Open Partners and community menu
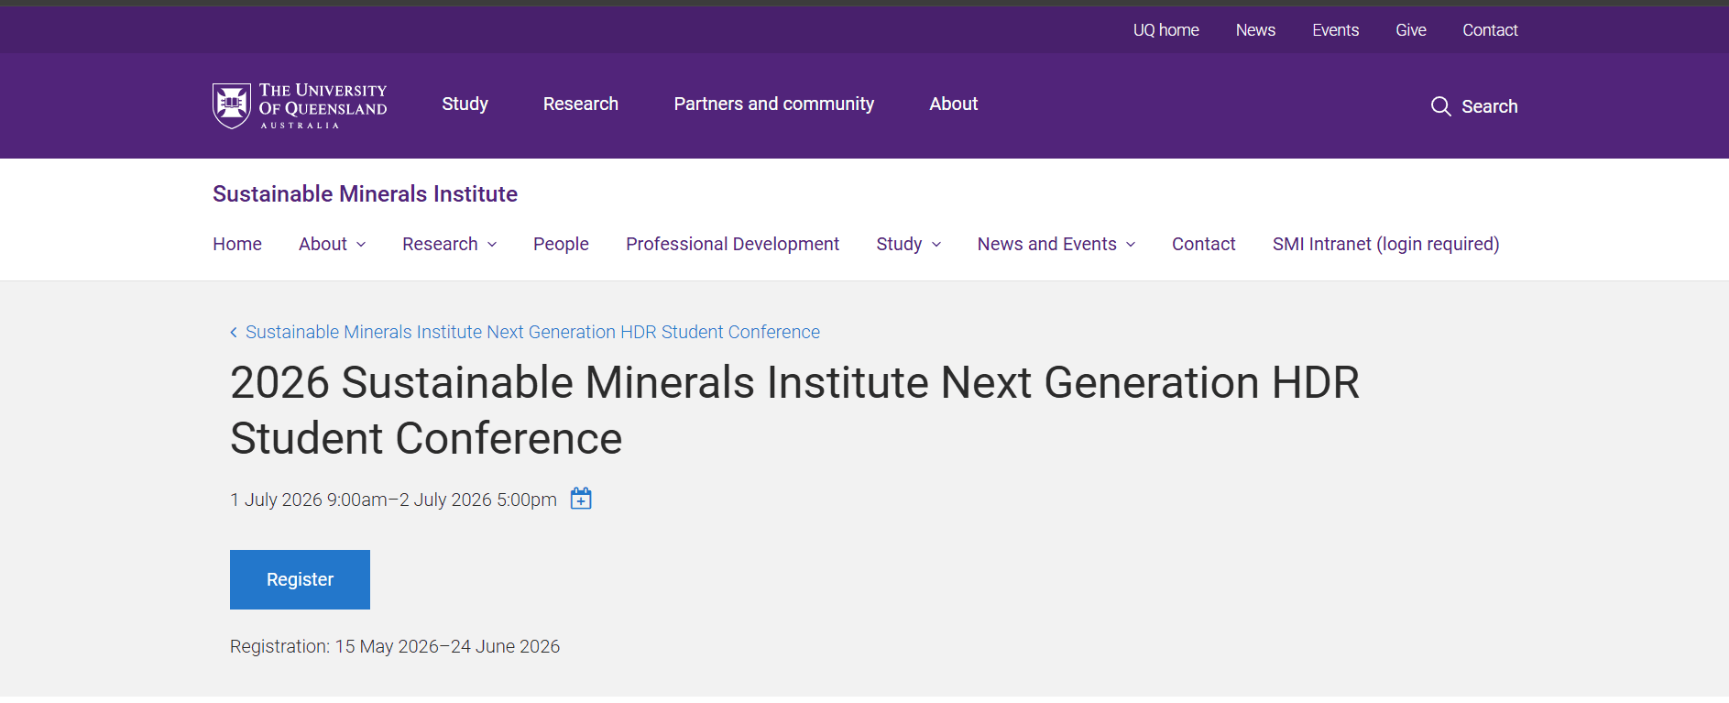Image resolution: width=1729 pixels, height=703 pixels. click(774, 104)
